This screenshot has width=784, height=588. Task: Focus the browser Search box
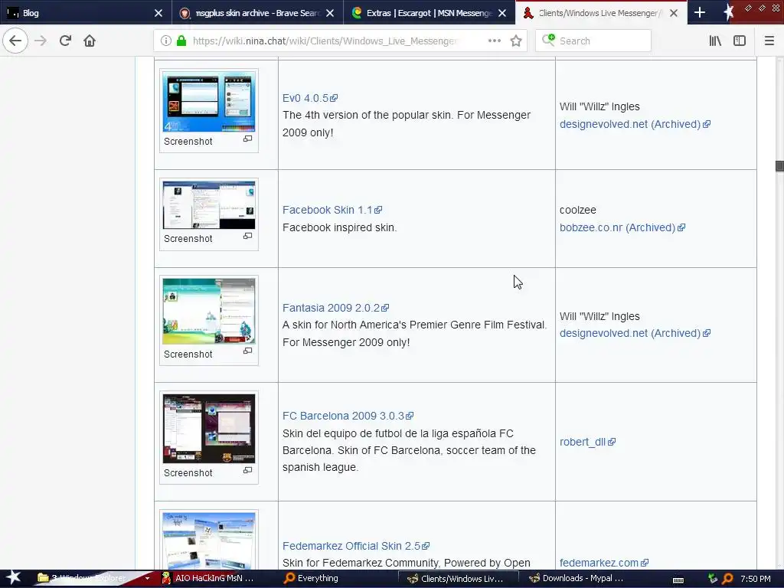[x=593, y=41]
